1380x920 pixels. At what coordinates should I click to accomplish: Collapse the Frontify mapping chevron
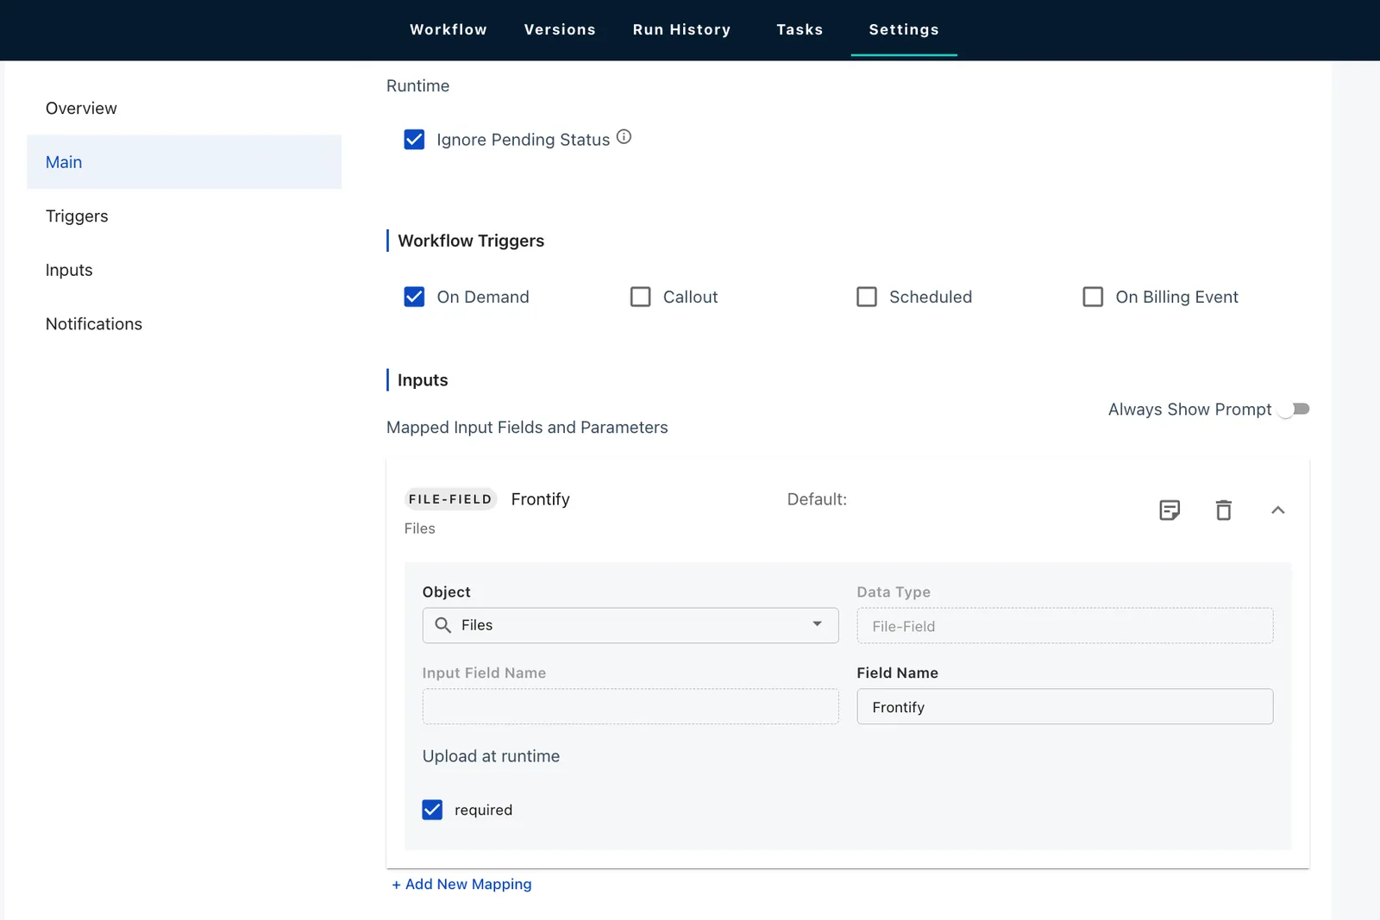click(x=1277, y=510)
